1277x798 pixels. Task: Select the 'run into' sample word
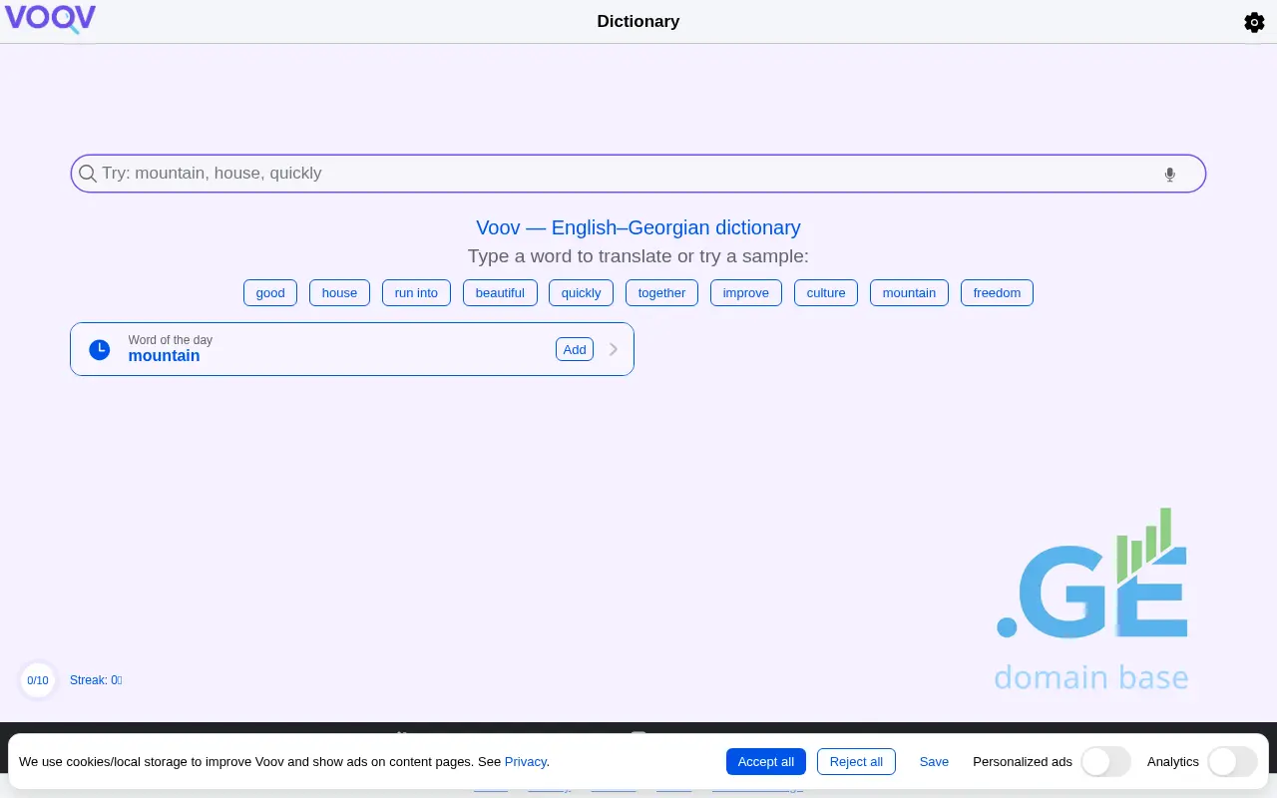pos(416,292)
